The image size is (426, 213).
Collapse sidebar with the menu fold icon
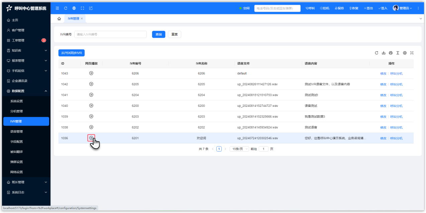(57, 8)
